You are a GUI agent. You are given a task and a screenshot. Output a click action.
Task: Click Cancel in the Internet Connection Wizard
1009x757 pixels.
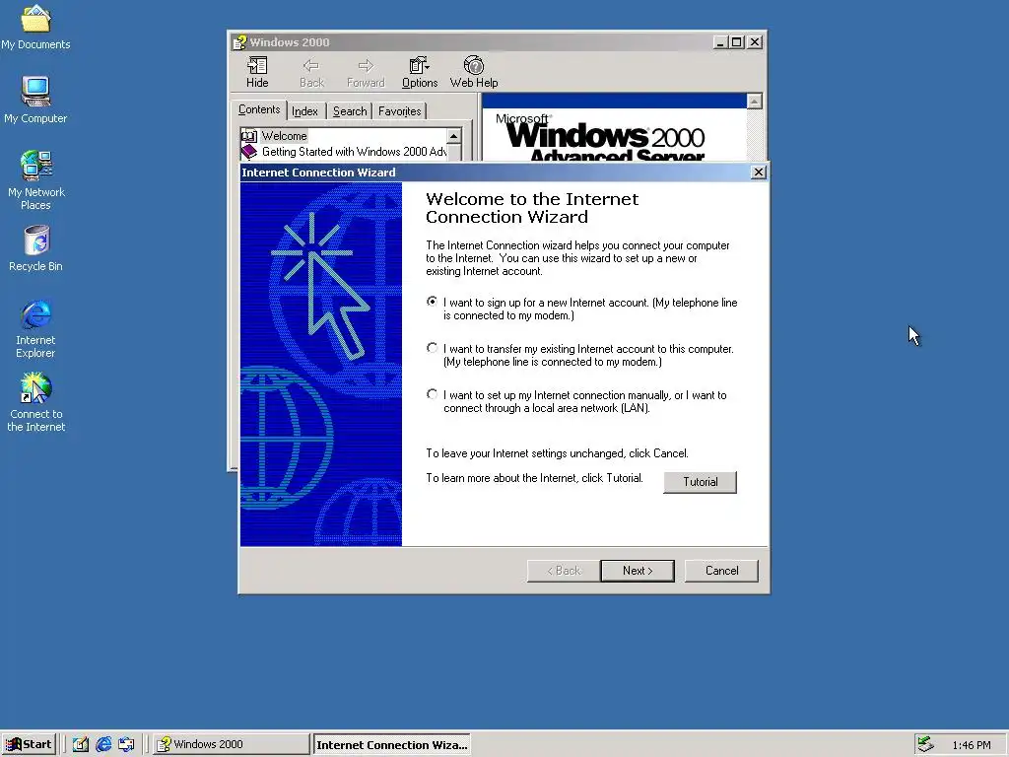[x=721, y=571]
